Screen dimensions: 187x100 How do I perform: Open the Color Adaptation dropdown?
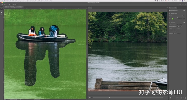180,25
